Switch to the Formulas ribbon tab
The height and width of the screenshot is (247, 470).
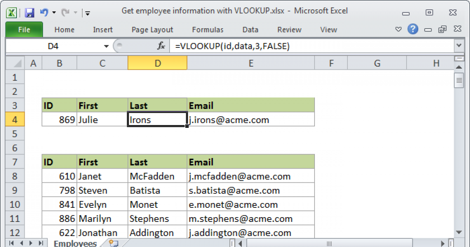[208, 29]
